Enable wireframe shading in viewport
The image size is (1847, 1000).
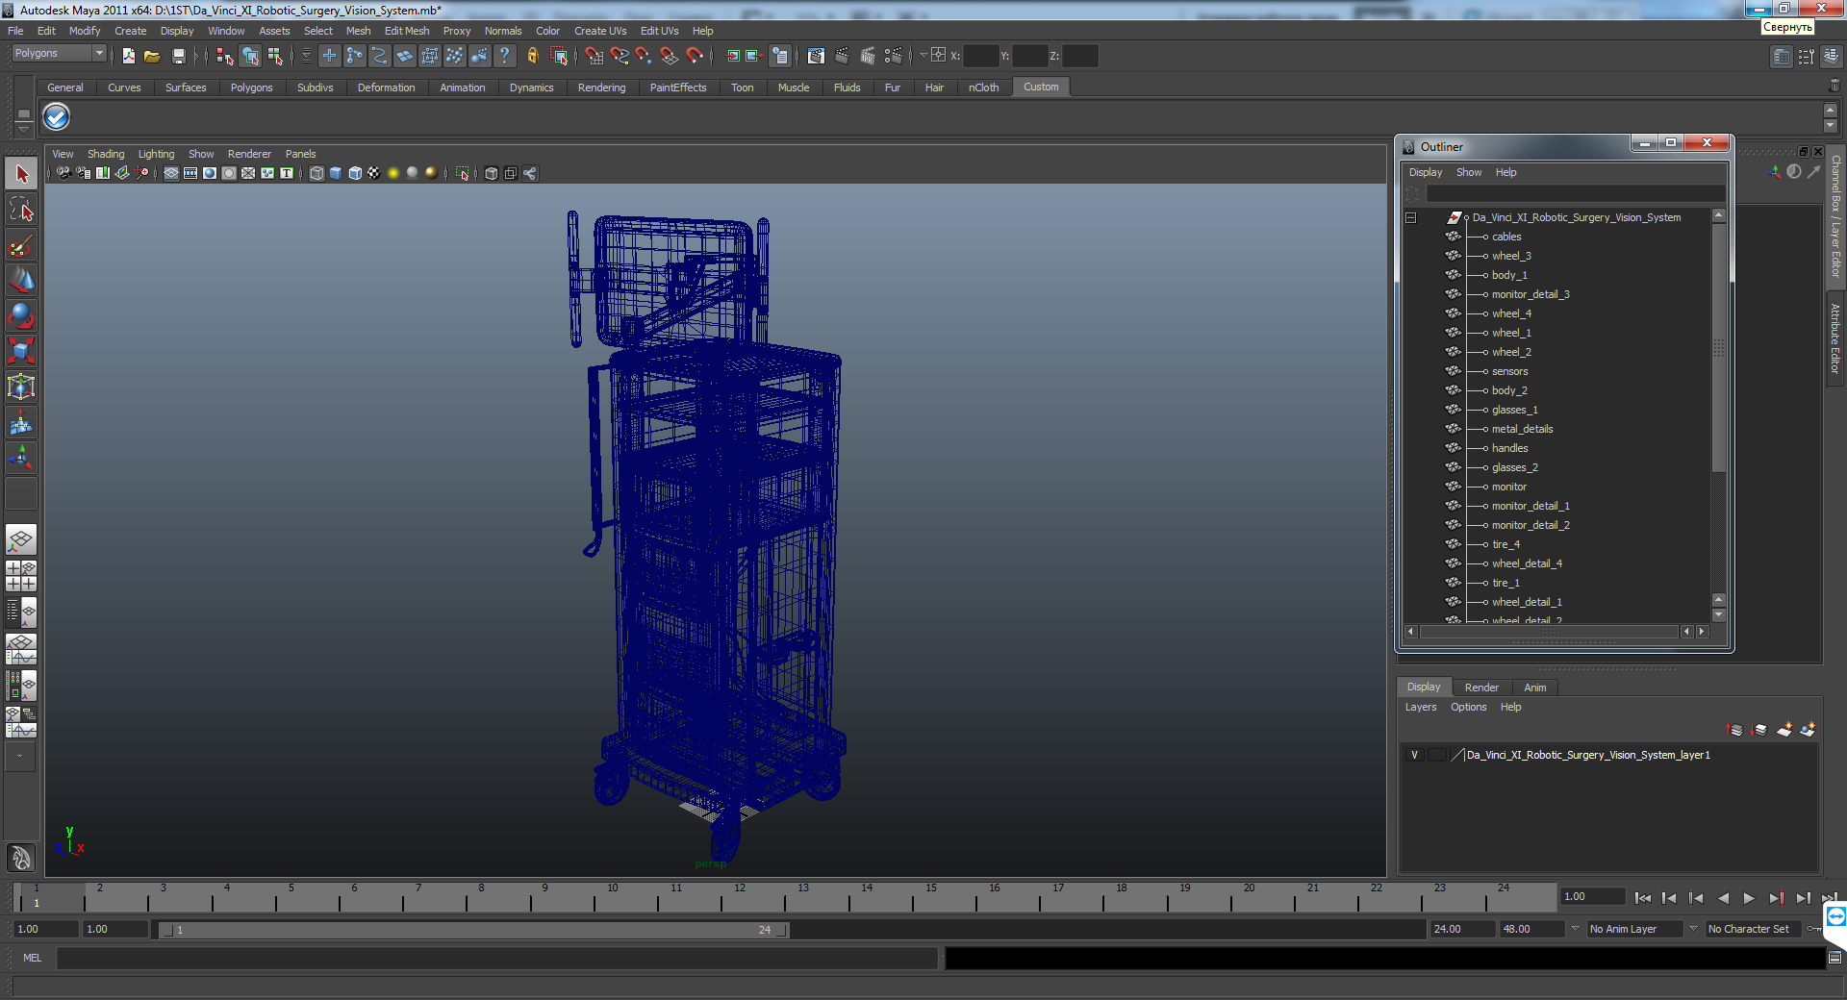(316, 173)
